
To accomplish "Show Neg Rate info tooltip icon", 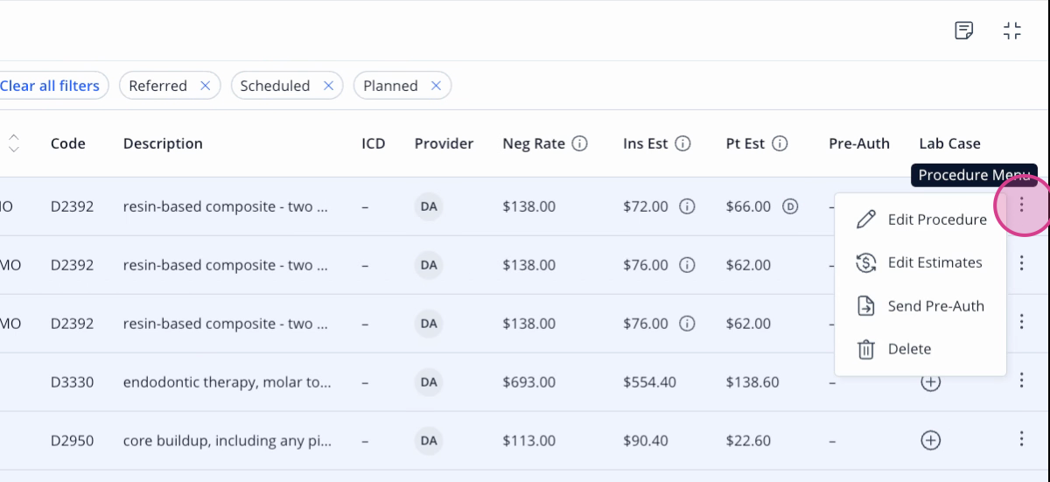I will pos(579,143).
